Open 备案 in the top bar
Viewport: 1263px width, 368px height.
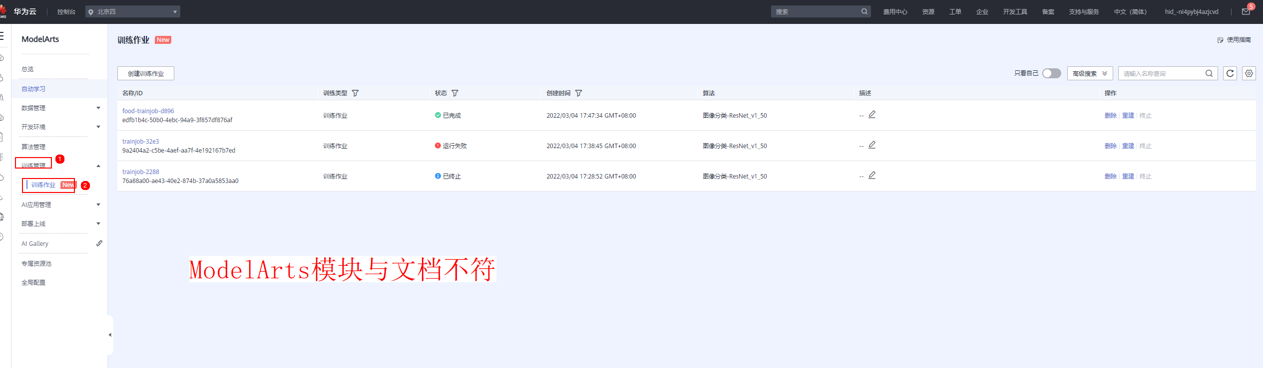1048,12
